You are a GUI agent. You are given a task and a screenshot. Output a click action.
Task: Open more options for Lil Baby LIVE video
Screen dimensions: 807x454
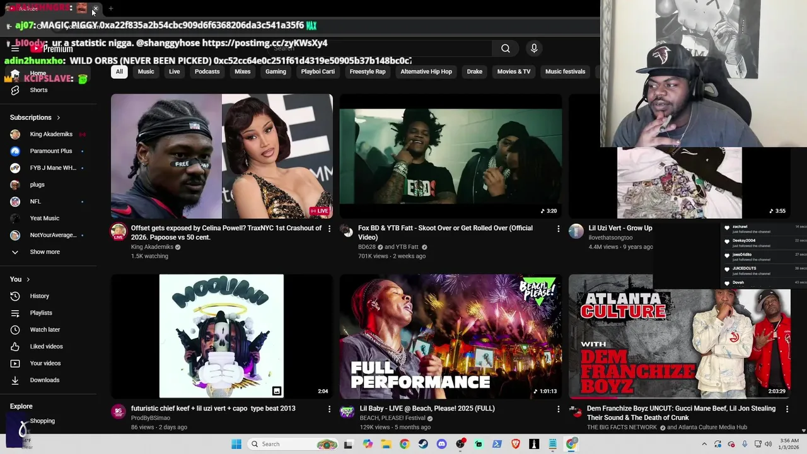[x=558, y=409]
